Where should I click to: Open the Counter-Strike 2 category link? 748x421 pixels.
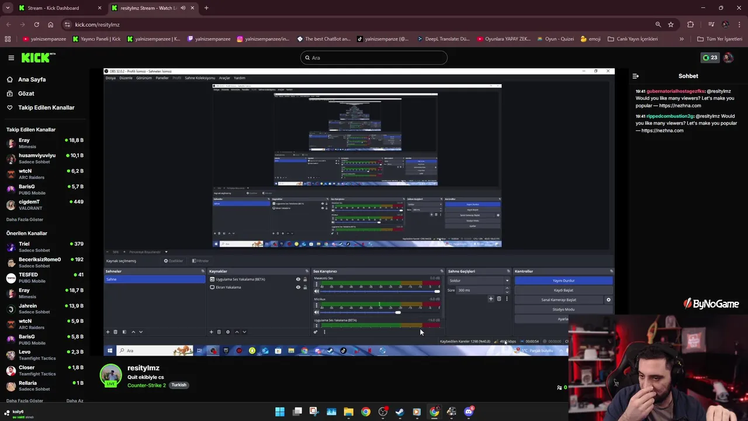[146, 385]
